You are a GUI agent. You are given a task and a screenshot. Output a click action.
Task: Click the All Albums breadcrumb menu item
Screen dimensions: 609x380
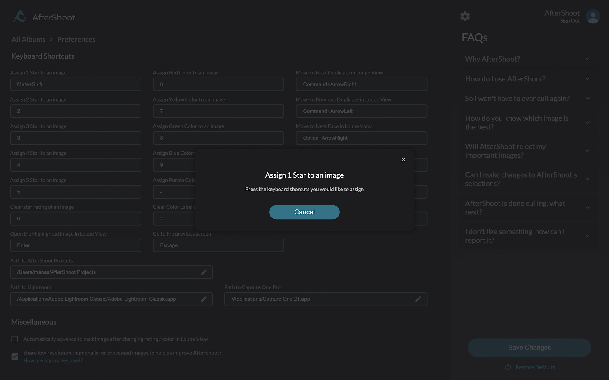click(28, 39)
